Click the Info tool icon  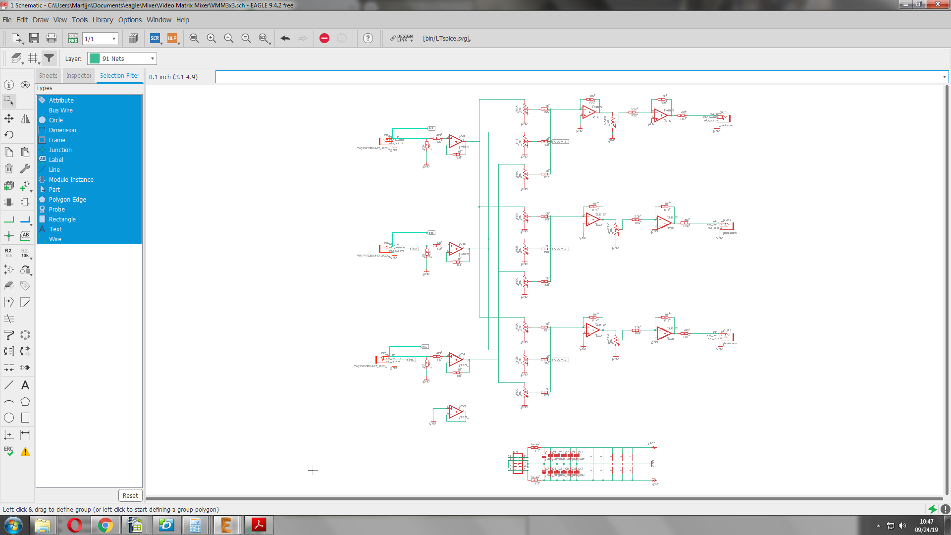tap(9, 85)
